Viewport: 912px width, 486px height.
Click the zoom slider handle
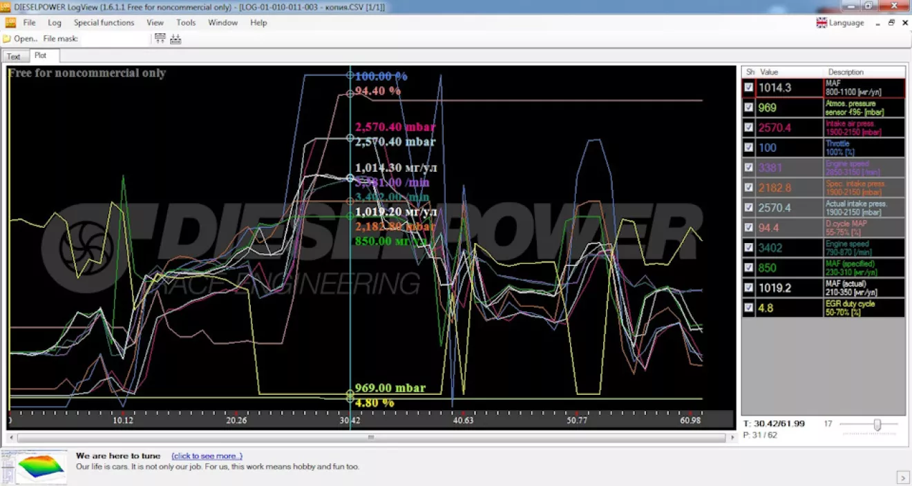pos(877,425)
